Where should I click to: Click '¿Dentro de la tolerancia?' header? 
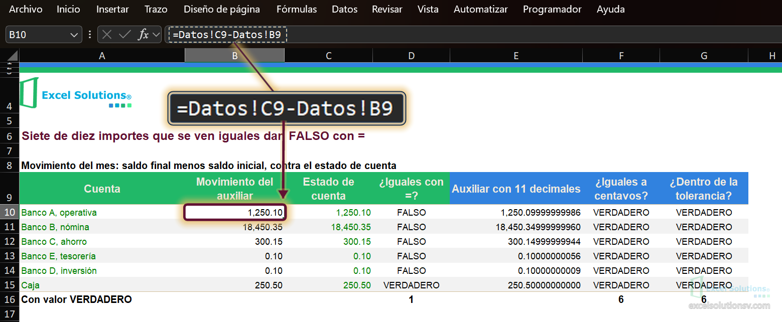(704, 189)
